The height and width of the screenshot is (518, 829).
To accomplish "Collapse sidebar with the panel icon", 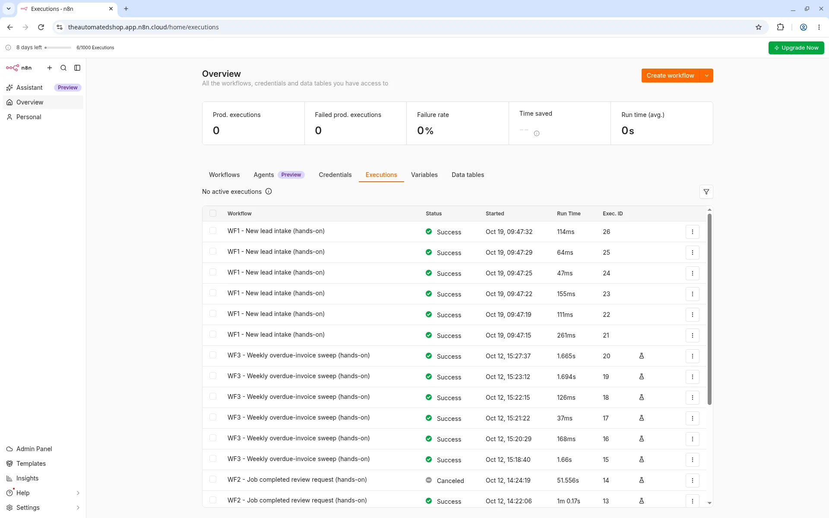I will [x=77, y=68].
